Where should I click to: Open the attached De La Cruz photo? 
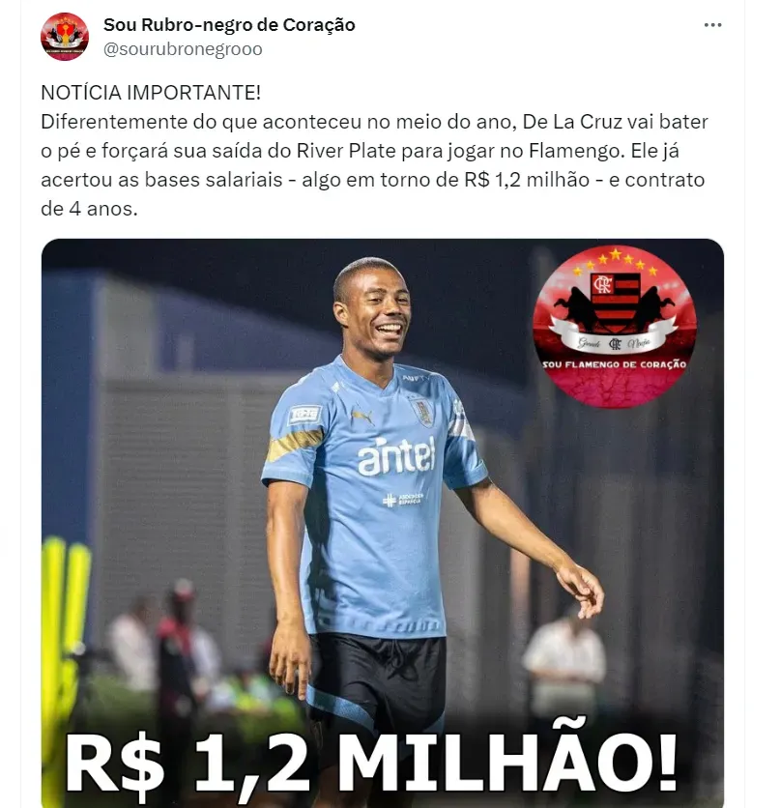point(383,523)
